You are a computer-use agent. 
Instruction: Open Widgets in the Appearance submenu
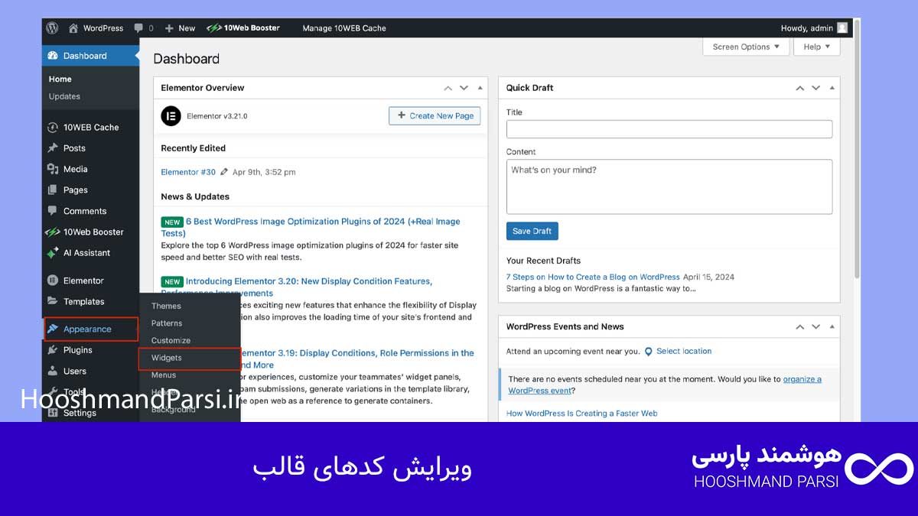point(167,358)
